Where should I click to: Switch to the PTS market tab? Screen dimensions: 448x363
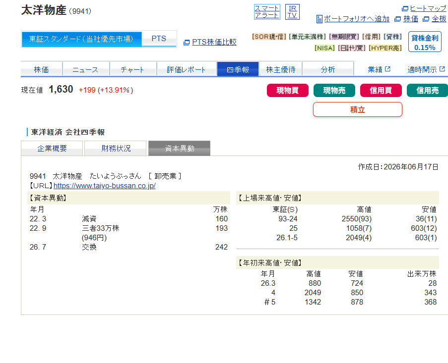point(159,39)
